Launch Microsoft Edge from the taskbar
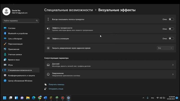 (x=34, y=98)
